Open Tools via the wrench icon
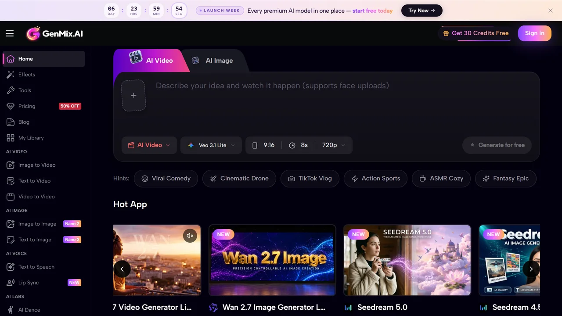The width and height of the screenshot is (562, 316). 11,90
